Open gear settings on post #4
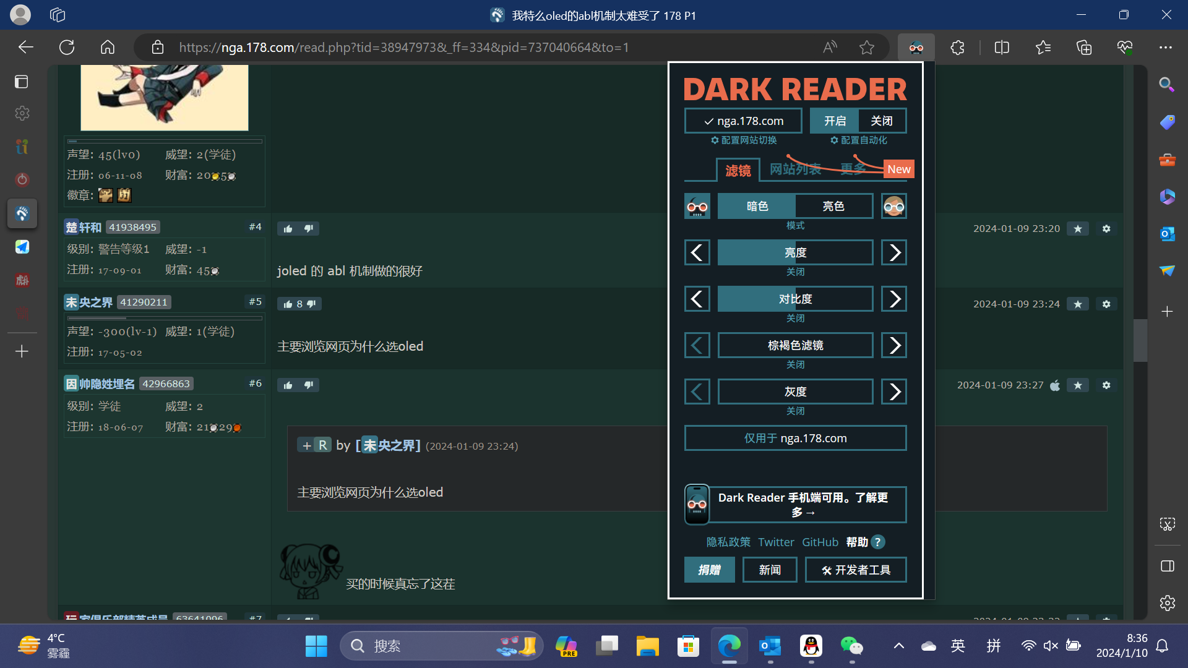The height and width of the screenshot is (668, 1188). (x=1106, y=228)
